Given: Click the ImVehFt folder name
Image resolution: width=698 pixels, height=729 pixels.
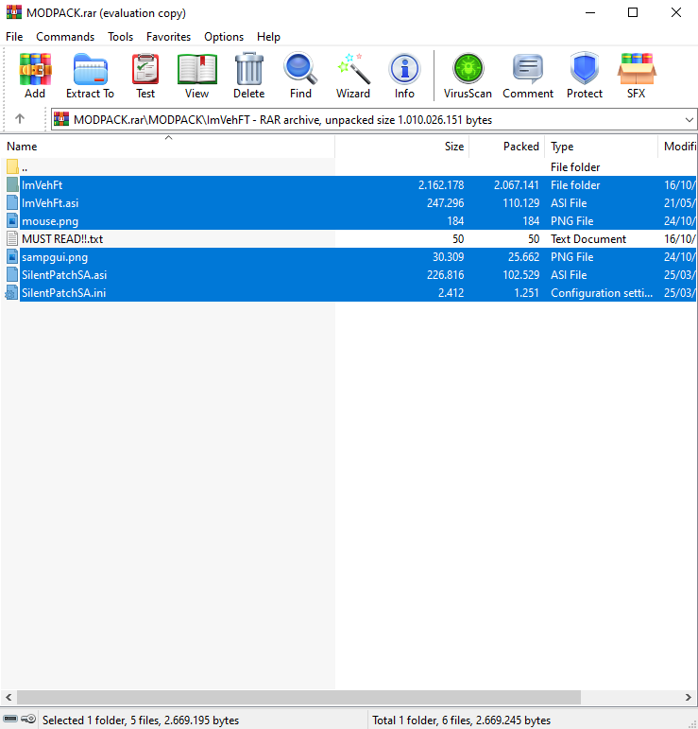Looking at the screenshot, I should click(x=43, y=185).
